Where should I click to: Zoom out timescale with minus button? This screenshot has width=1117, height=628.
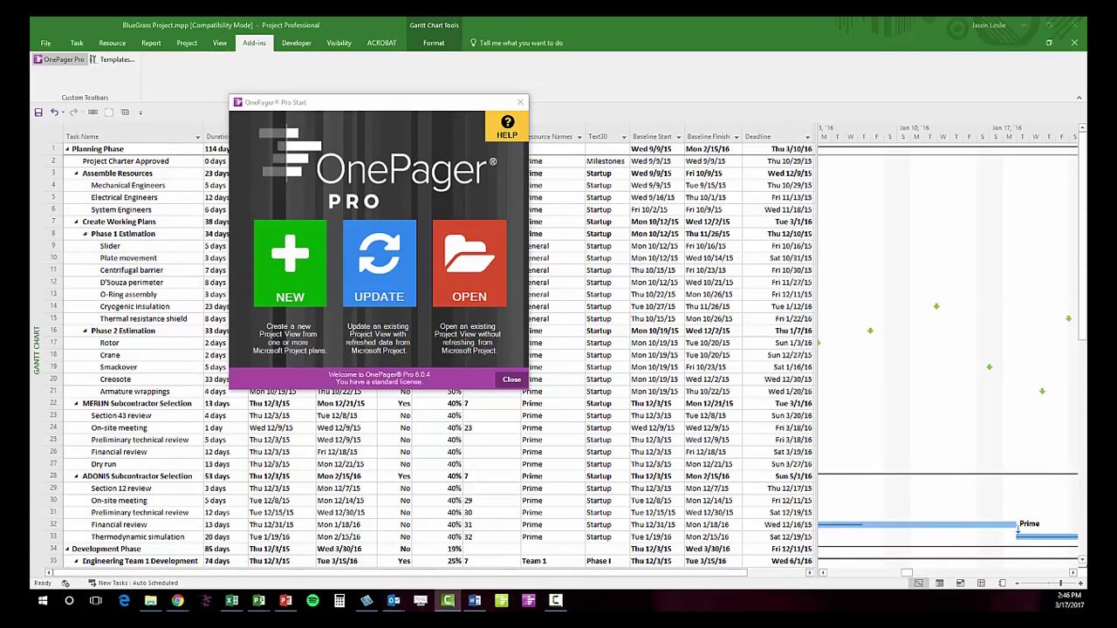point(1017,583)
